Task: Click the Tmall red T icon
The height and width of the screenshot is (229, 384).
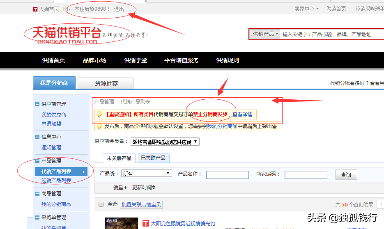Action: click(x=35, y=9)
